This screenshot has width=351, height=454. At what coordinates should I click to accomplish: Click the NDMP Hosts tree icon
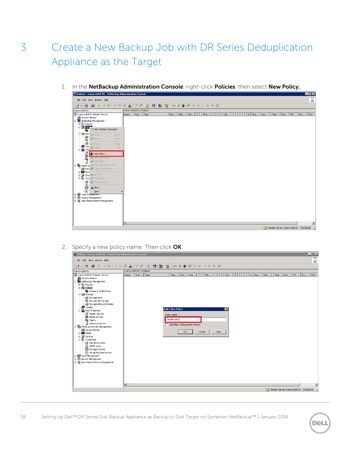point(87,346)
